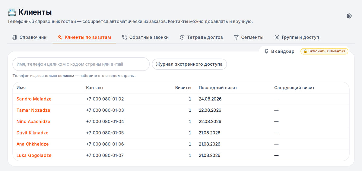Select phone +7 000 080-01-04
362x171 pixels.
tap(105, 122)
